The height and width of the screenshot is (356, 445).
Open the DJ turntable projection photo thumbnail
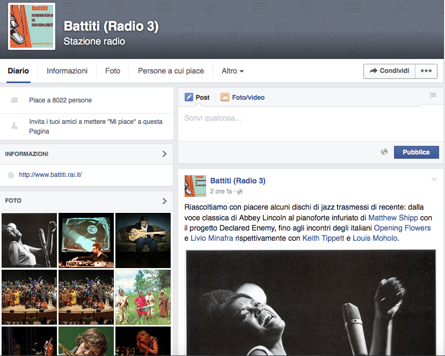click(x=86, y=240)
